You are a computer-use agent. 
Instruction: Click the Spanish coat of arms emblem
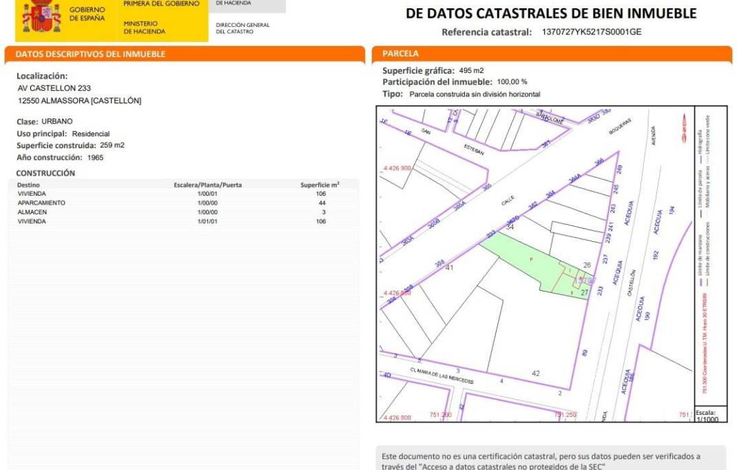41,16
